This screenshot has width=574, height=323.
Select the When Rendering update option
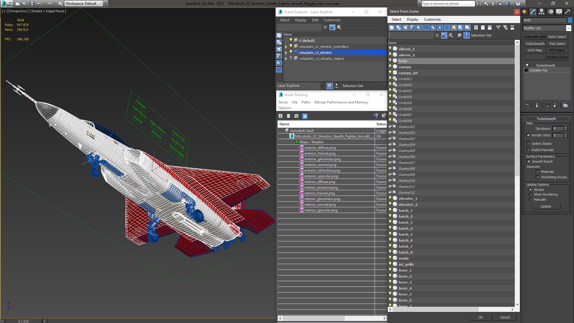coord(530,194)
